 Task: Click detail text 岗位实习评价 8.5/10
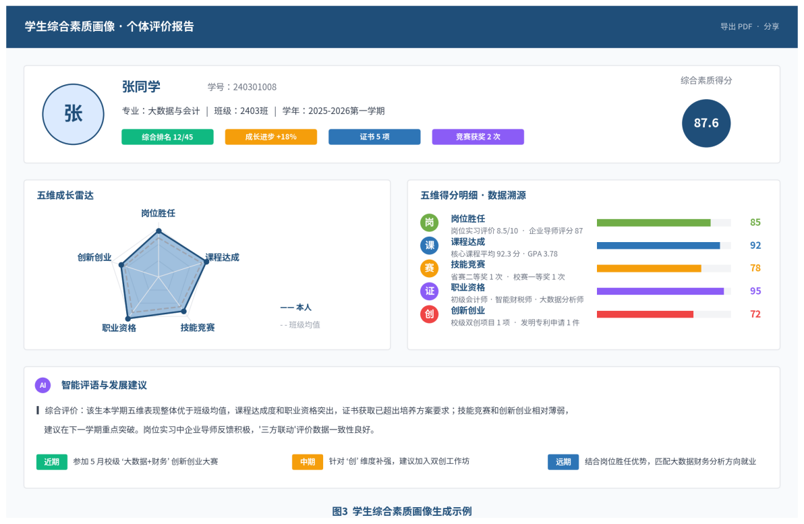484,231
